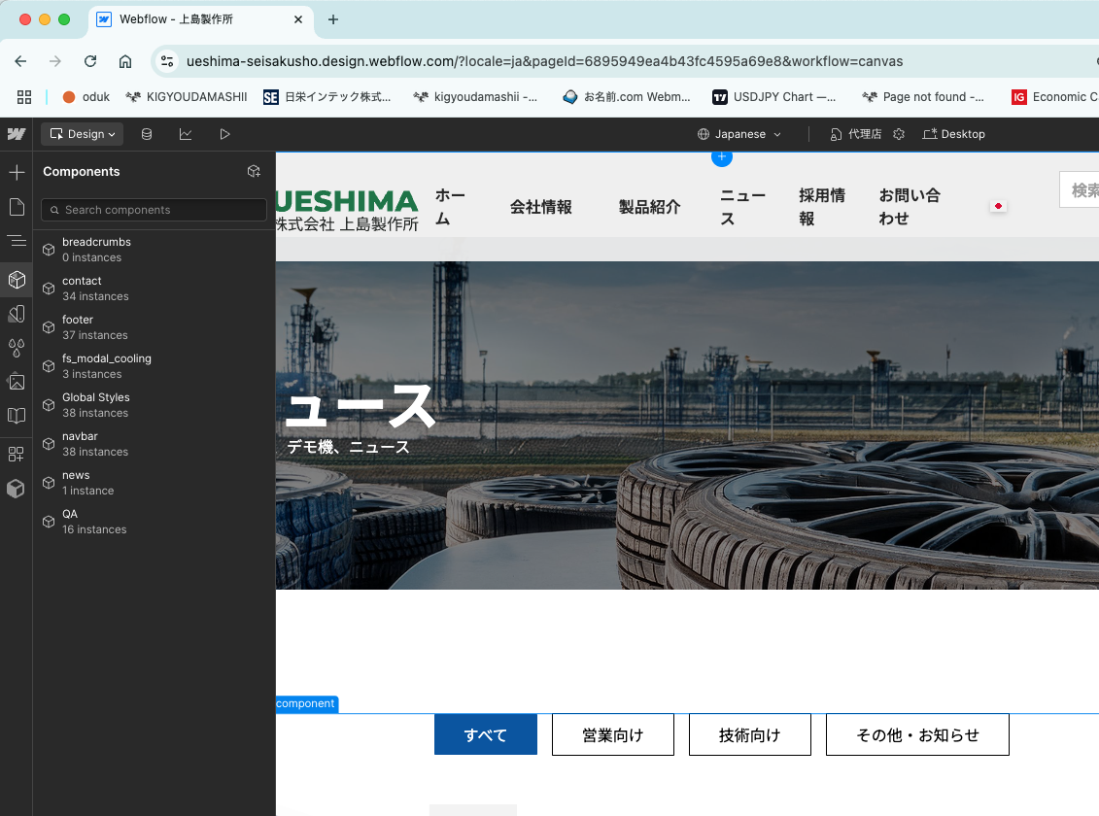Open the 代理店 page selector

(x=856, y=134)
